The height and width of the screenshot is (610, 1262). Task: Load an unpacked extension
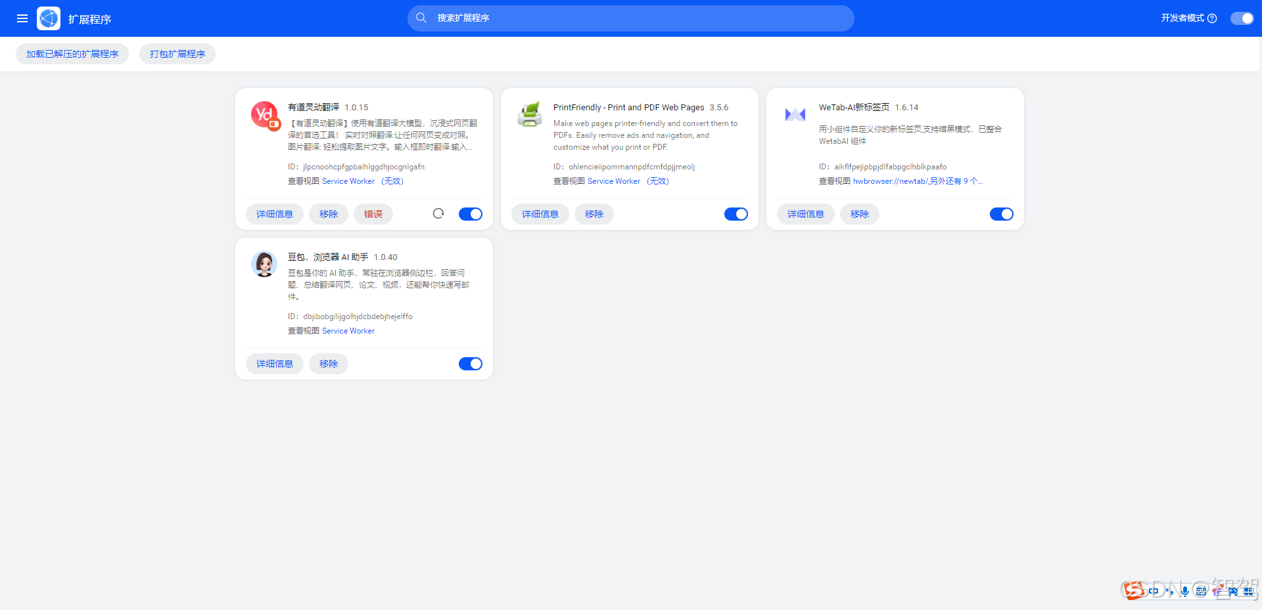click(x=72, y=54)
